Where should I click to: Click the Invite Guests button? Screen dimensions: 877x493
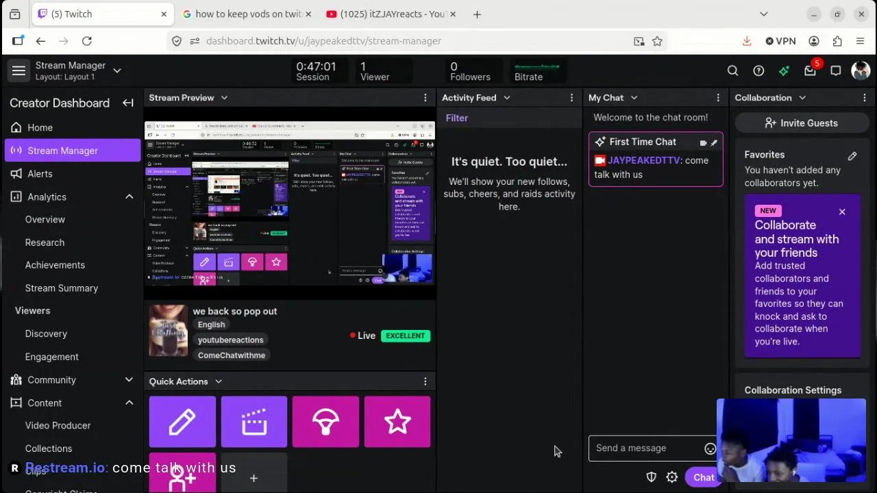(x=801, y=123)
